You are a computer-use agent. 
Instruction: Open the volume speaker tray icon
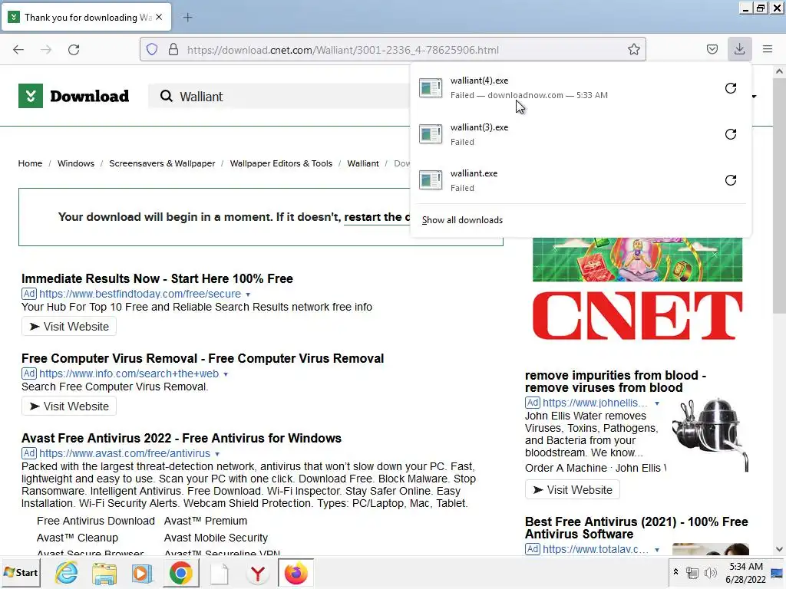click(710, 572)
